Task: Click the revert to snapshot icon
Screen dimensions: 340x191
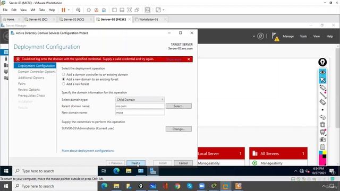Action: 97,10
